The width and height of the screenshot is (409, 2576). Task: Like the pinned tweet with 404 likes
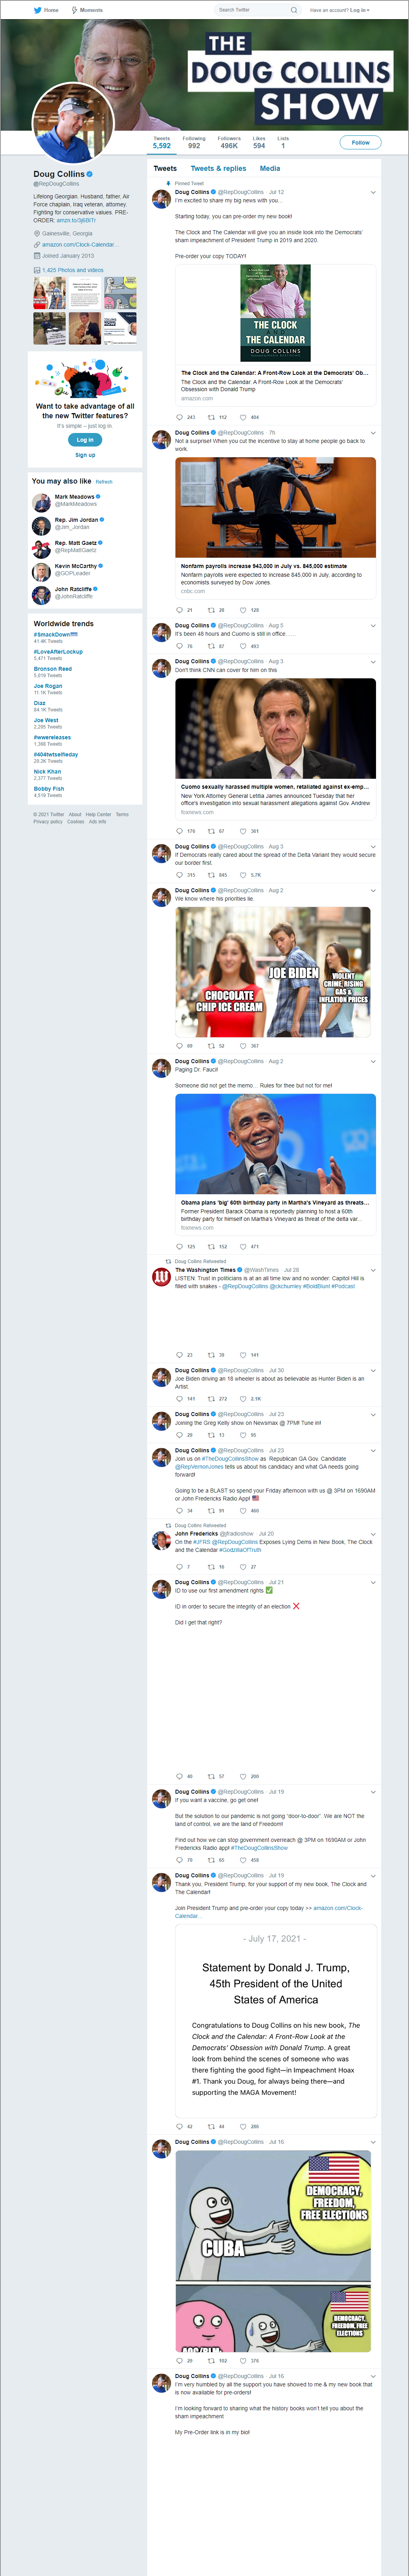243,417
